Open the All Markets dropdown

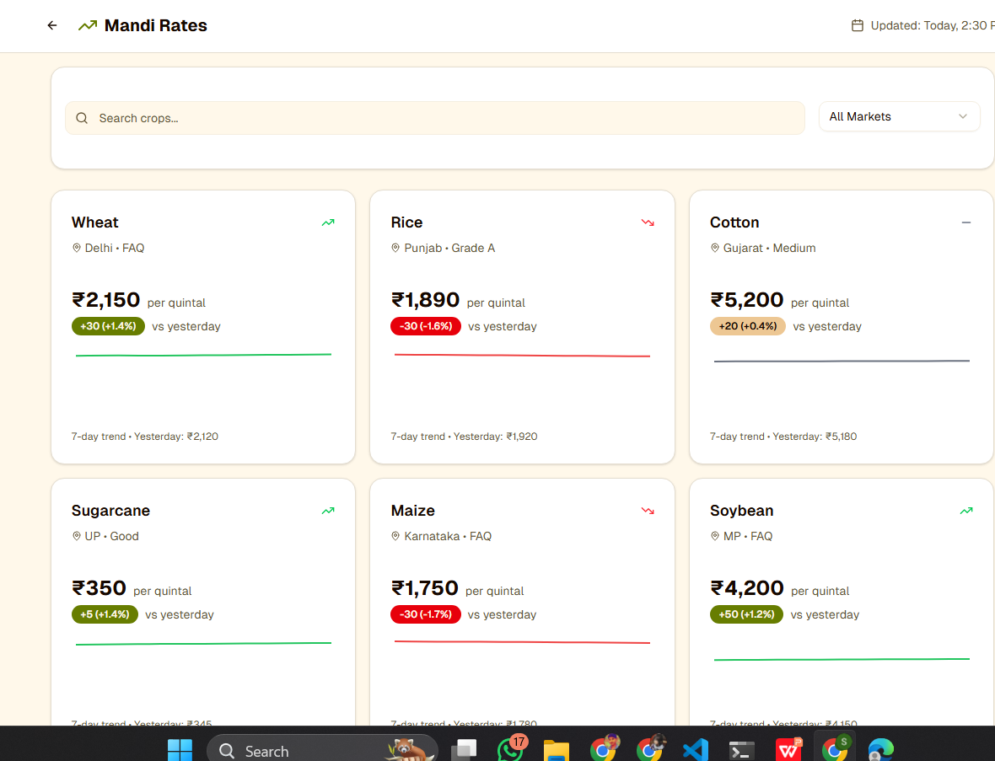tap(899, 116)
